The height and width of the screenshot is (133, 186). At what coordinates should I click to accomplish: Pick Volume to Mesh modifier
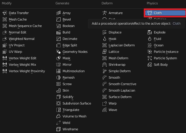click(74, 116)
